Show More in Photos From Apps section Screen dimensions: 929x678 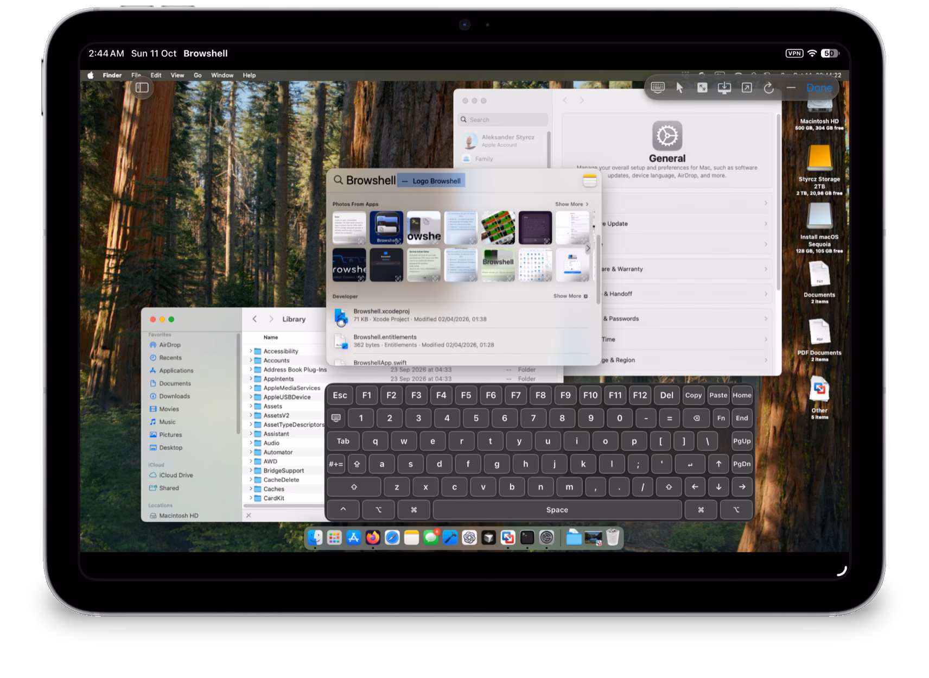point(571,204)
